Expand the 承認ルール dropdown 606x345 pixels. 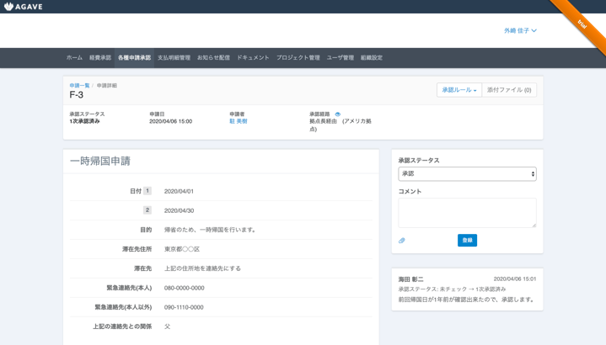pos(459,90)
